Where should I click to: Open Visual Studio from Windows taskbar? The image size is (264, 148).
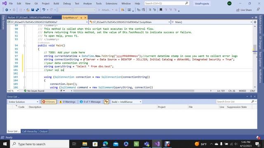157,144
